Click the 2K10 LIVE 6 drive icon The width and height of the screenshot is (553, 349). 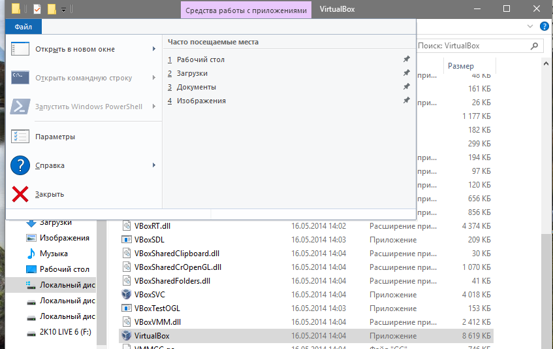click(31, 333)
